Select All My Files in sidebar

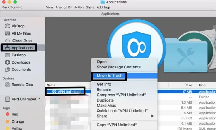[x=18, y=33]
